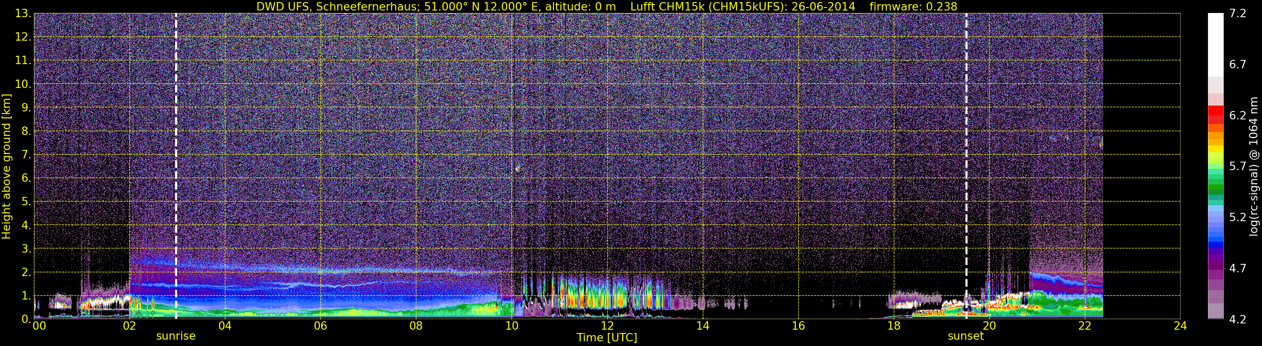
Task: Click the white dashed sunrise marker line
Action: [x=176, y=166]
